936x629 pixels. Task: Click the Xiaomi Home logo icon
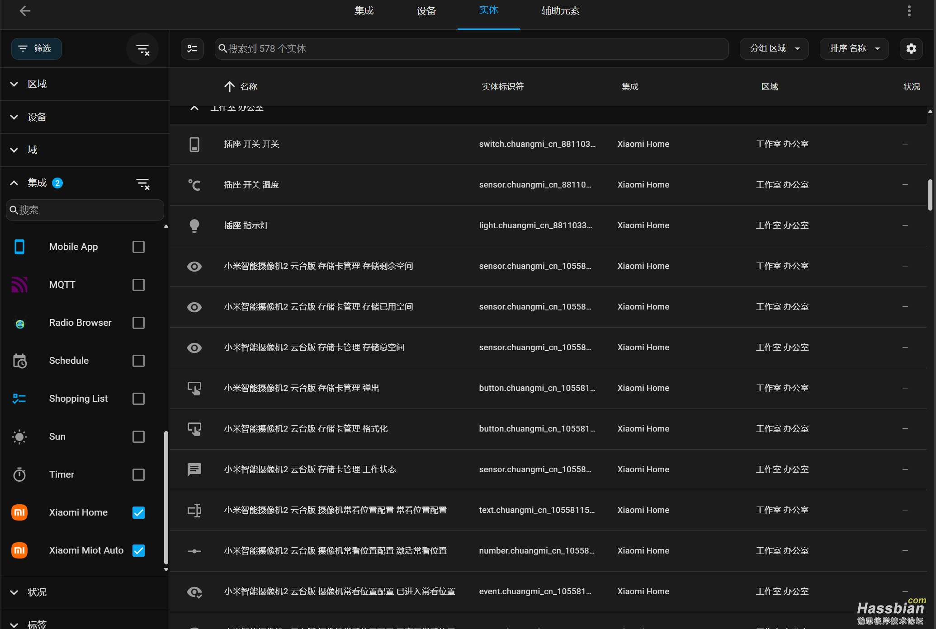(x=19, y=512)
